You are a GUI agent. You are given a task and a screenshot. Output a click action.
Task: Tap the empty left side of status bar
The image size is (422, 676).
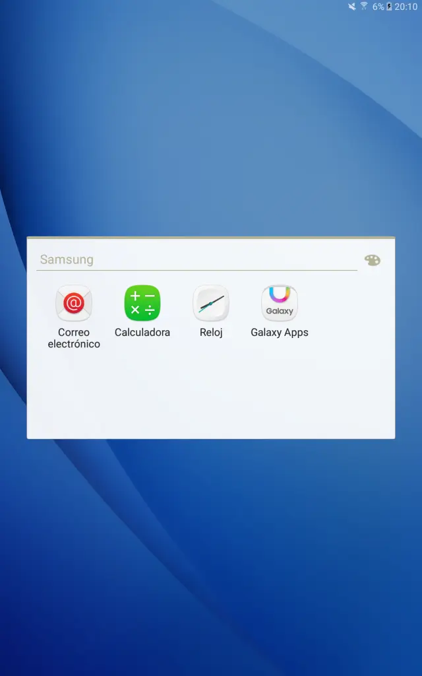(132, 7)
